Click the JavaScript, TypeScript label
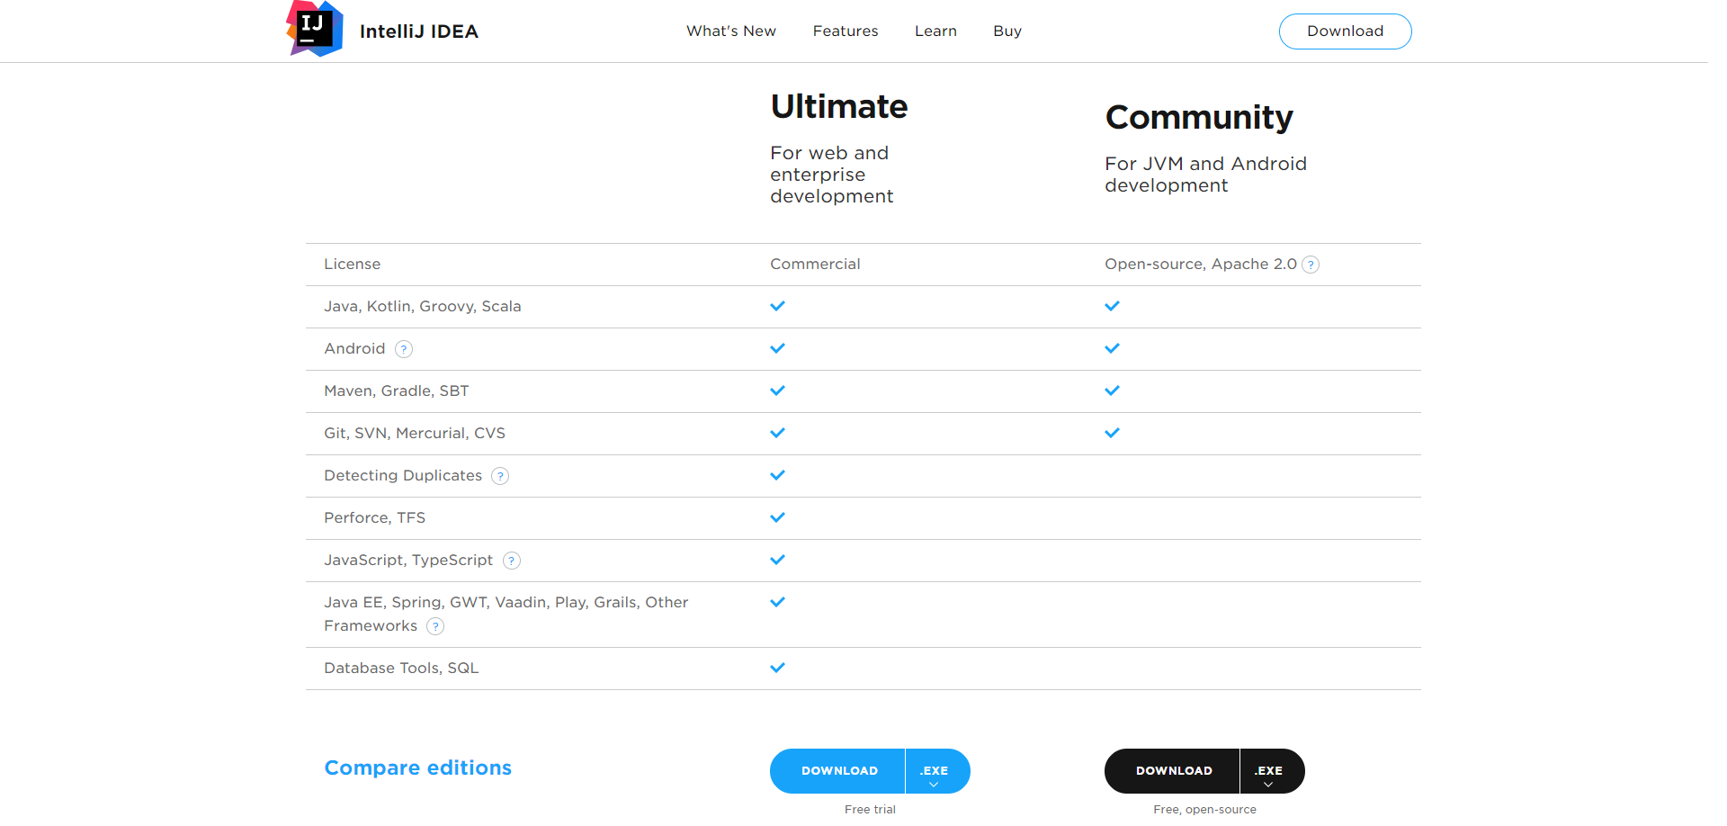1727x826 pixels. tap(408, 561)
